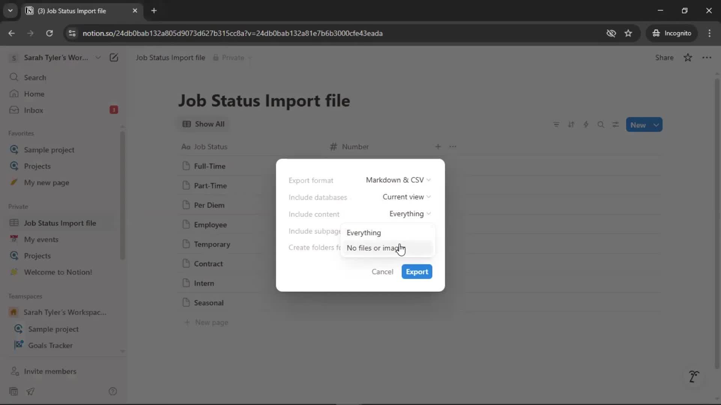
Task: Go back in browser
Action: (12, 33)
